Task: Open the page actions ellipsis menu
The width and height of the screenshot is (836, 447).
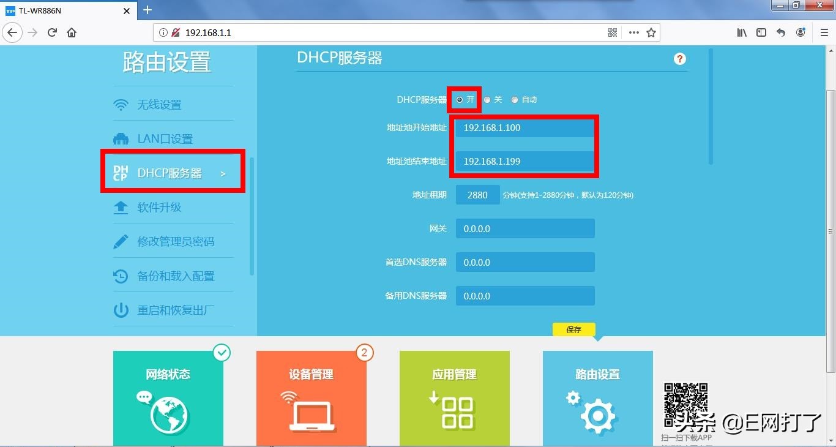Action: coord(633,32)
